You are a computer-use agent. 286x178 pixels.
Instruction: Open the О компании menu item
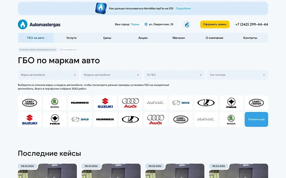[214, 38]
